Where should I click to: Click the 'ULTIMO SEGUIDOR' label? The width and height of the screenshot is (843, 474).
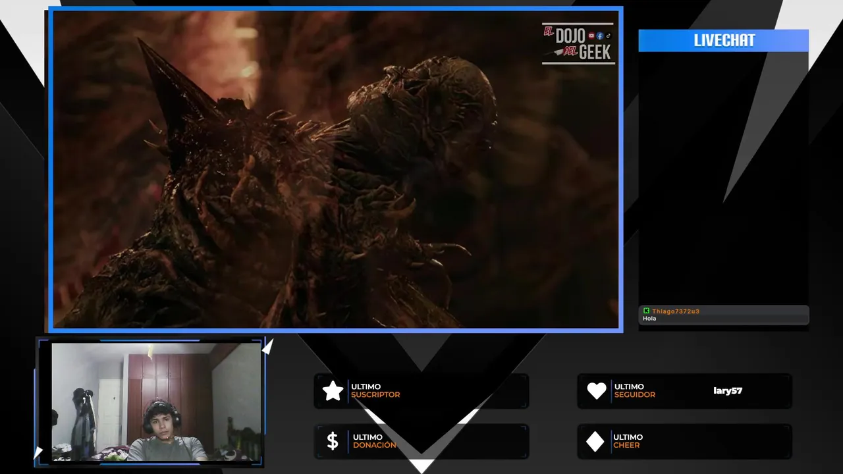click(634, 391)
